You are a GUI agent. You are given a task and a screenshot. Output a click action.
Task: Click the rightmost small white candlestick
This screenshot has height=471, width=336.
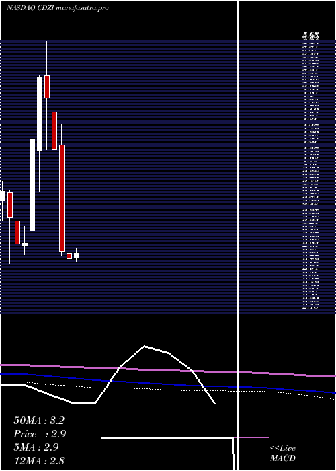[77, 256]
